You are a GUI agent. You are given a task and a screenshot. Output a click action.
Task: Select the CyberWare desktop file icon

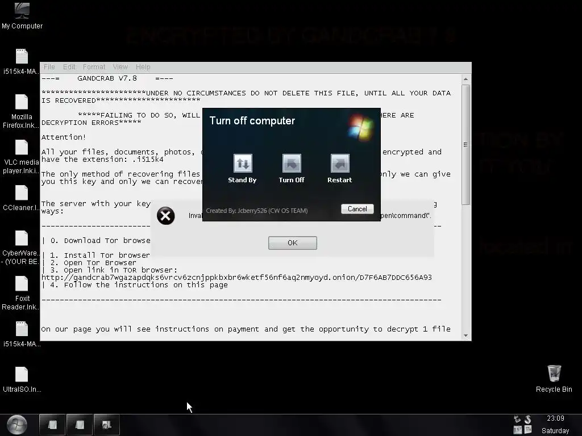coord(20,248)
